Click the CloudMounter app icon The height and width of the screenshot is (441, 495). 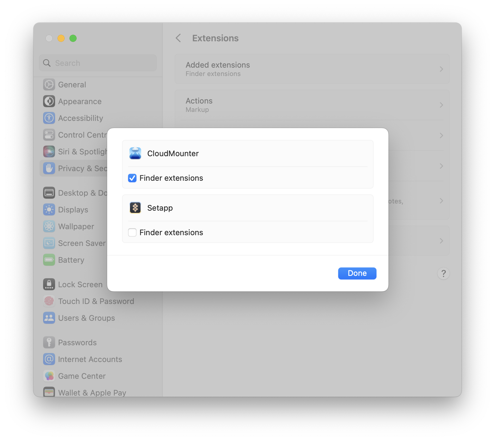(x=135, y=153)
